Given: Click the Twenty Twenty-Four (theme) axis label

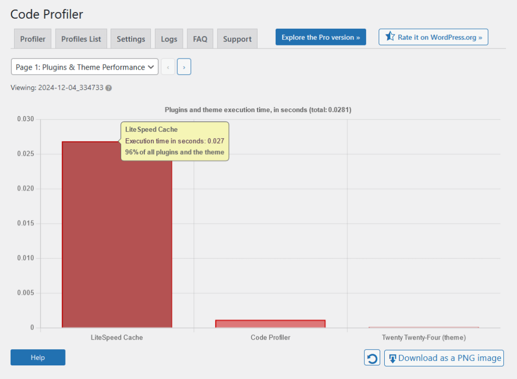Looking at the screenshot, I should pyautogui.click(x=424, y=338).
